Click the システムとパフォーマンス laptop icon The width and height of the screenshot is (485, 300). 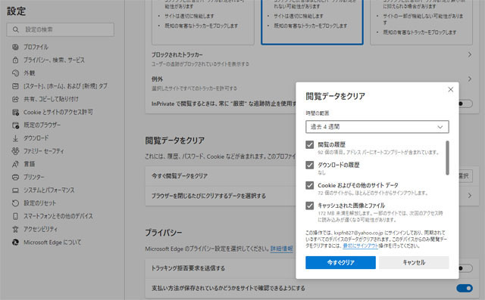15,190
